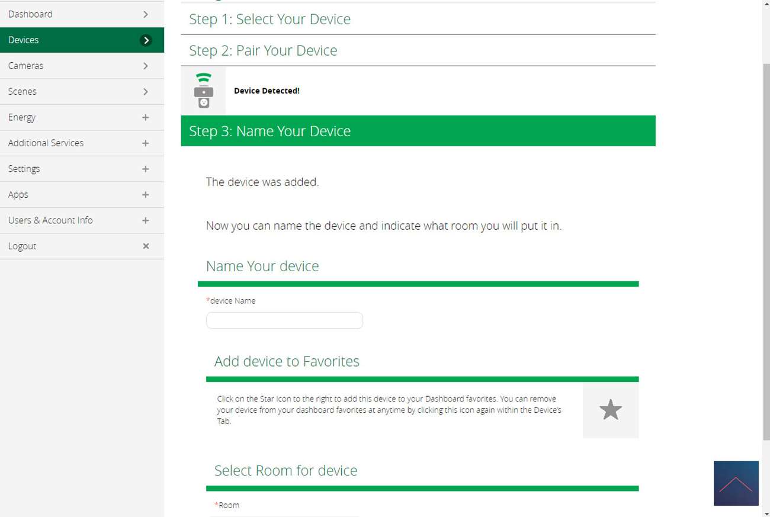This screenshot has height=517, width=770.
Task: Select Step 3: Name Your Device header
Action: [x=269, y=131]
